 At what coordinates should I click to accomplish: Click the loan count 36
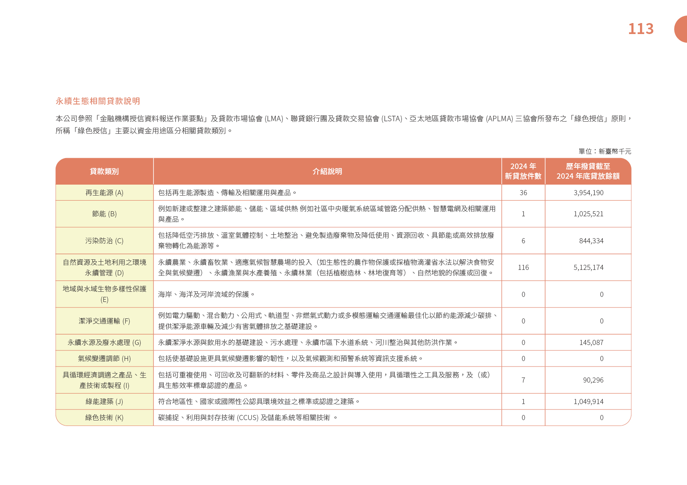pos(523,193)
